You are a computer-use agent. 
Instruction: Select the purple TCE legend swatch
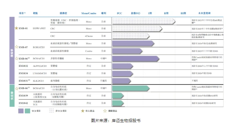point(21,111)
